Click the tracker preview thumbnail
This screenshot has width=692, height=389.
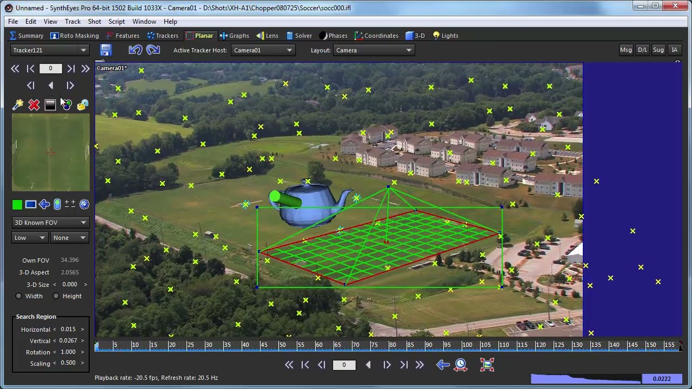point(51,152)
